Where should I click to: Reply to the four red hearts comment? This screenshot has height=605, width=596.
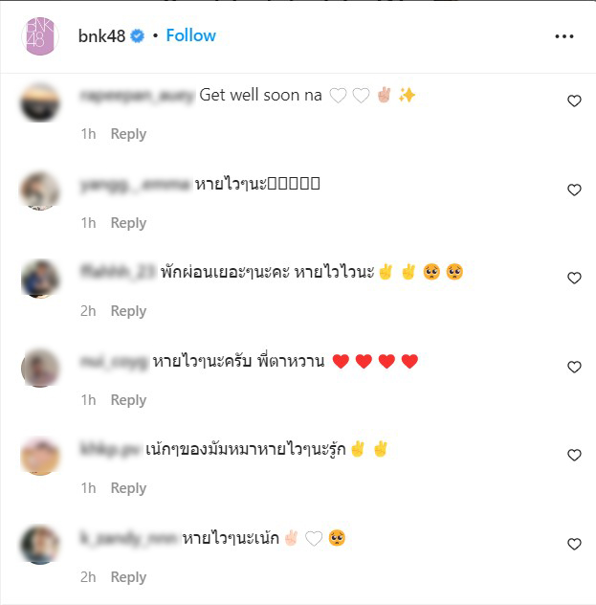(x=128, y=400)
